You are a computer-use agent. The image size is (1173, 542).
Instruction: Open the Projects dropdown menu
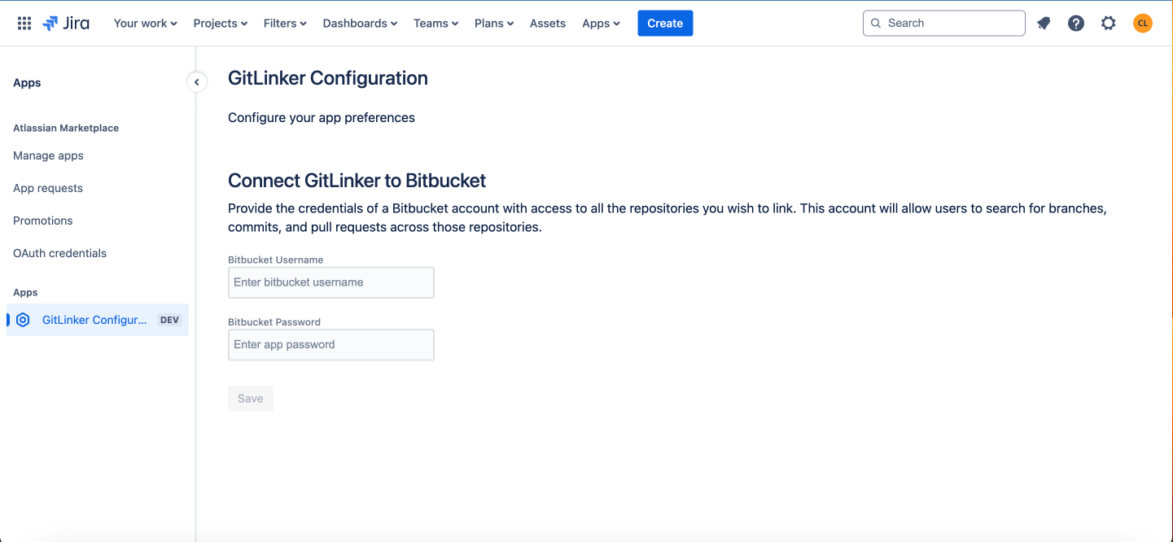pos(220,24)
